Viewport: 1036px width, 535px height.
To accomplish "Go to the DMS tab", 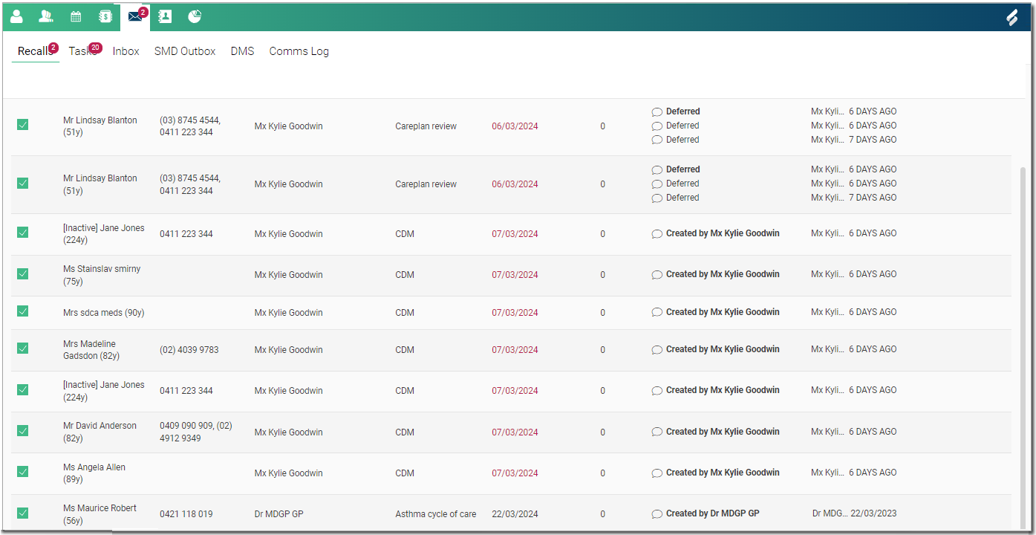I will pyautogui.click(x=242, y=51).
